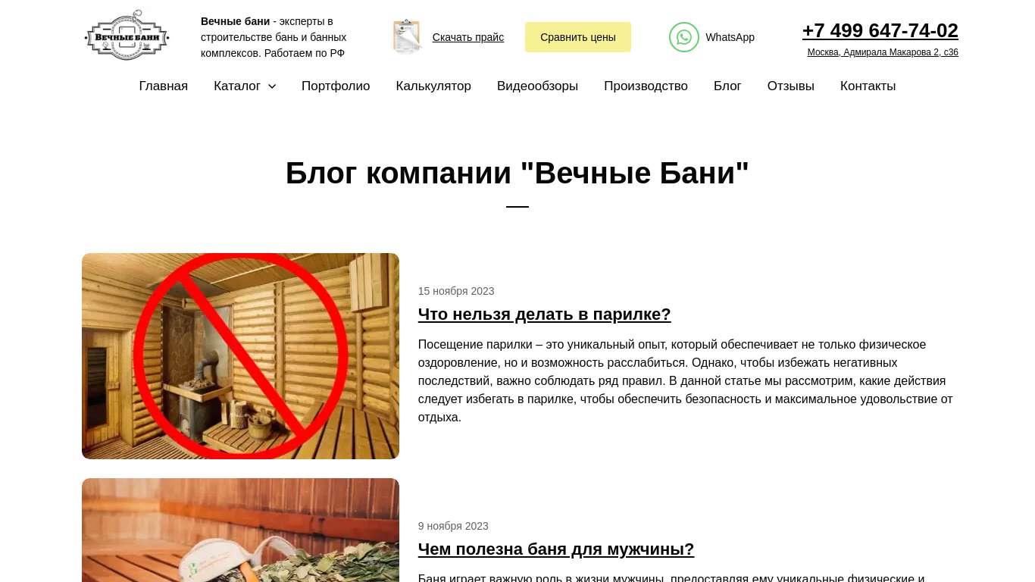
Task: Open the Калькулятор page
Action: [x=433, y=86]
